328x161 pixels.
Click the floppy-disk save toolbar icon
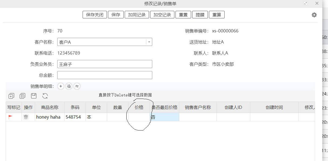[x=34, y=96]
